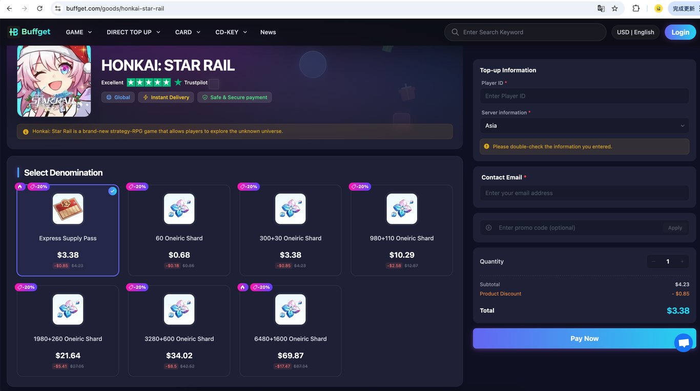Decrease the quantity with minus button
This screenshot has height=391, width=700.
653,262
